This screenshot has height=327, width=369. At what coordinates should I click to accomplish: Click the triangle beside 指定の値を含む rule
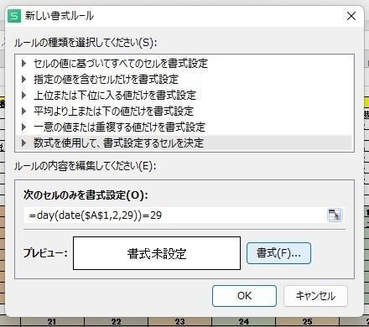23,80
